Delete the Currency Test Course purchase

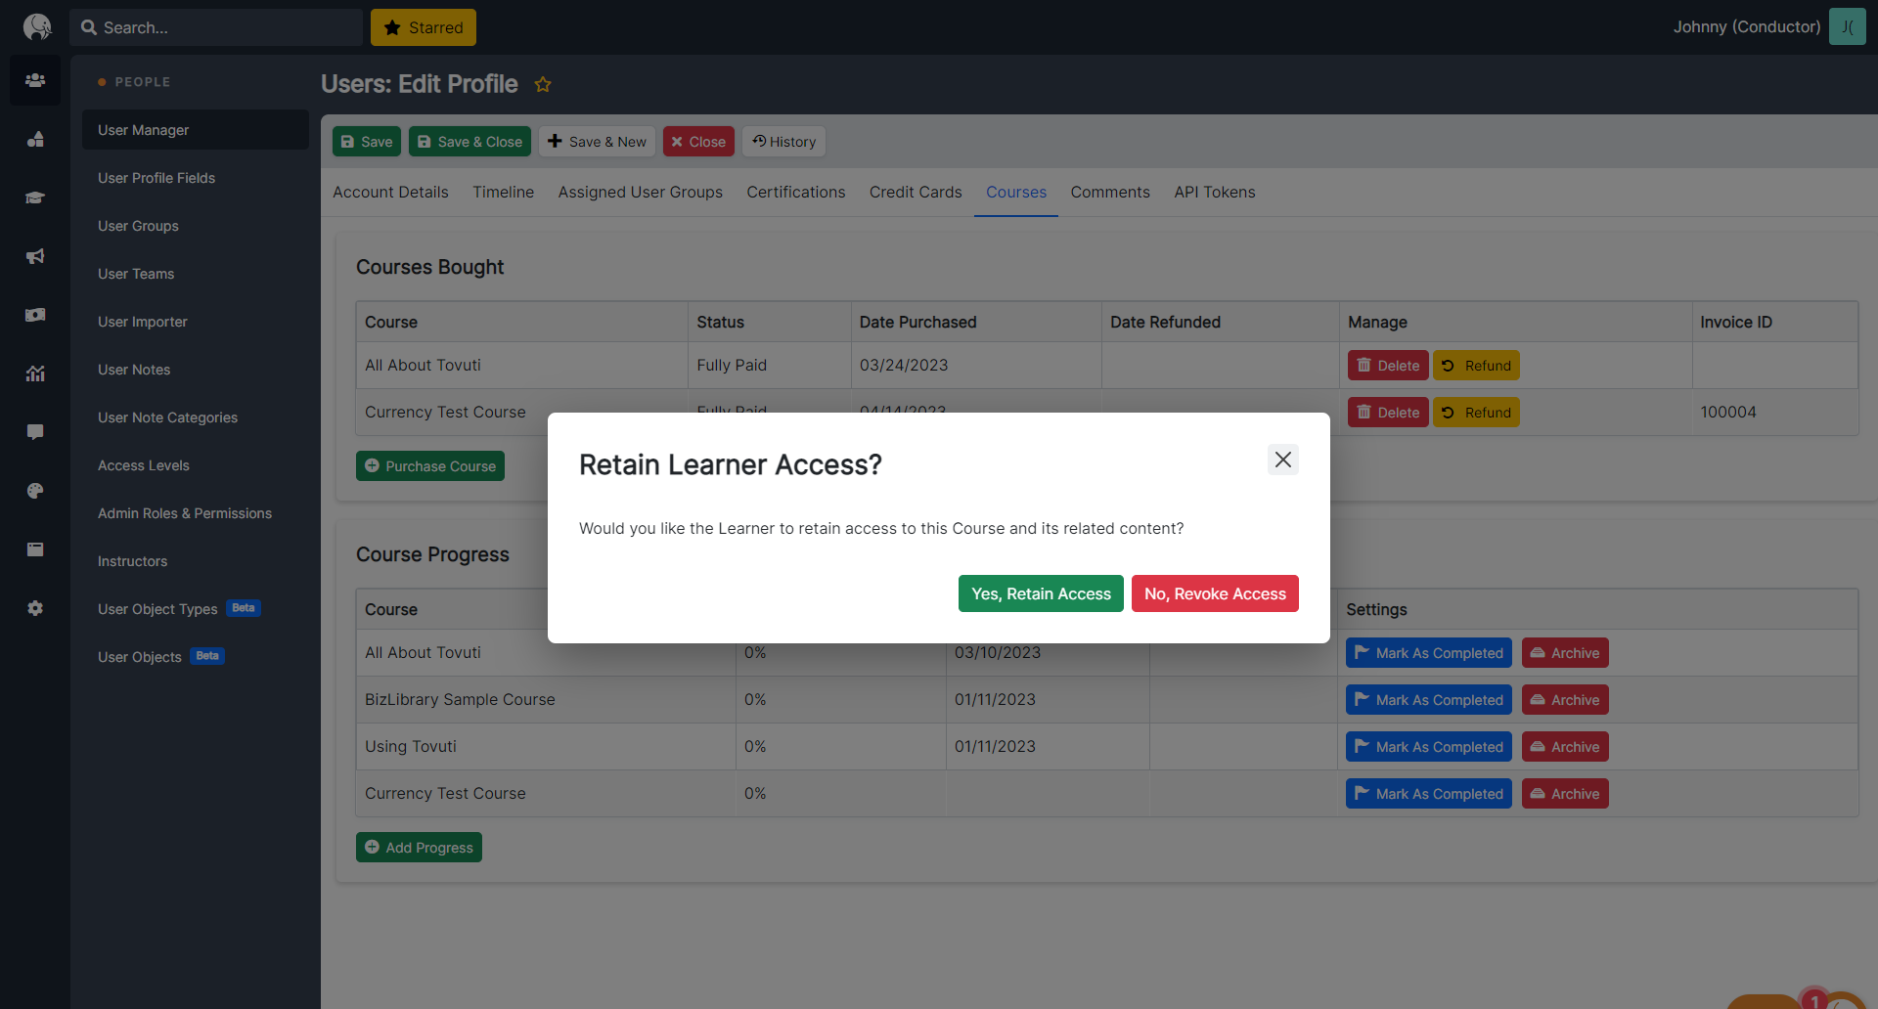pyautogui.click(x=1388, y=412)
